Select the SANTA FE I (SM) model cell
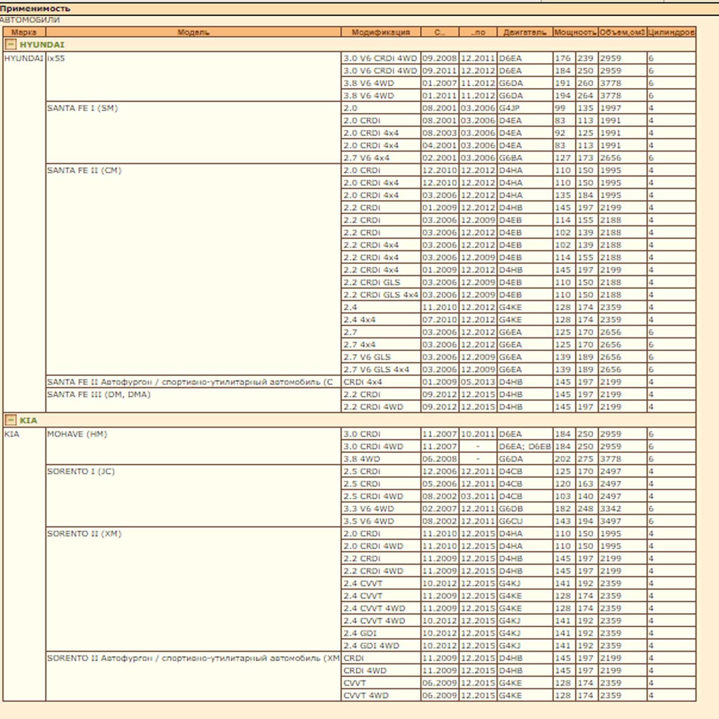 (82, 108)
